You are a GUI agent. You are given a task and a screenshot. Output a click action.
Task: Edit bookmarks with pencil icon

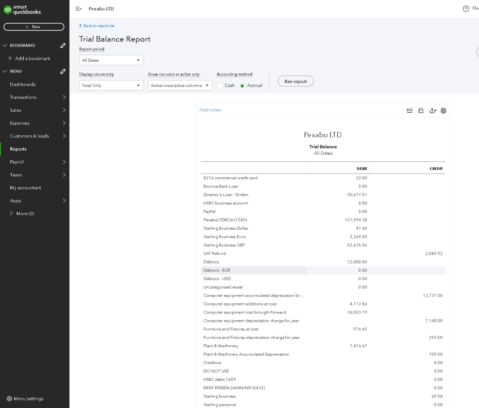[x=63, y=45]
